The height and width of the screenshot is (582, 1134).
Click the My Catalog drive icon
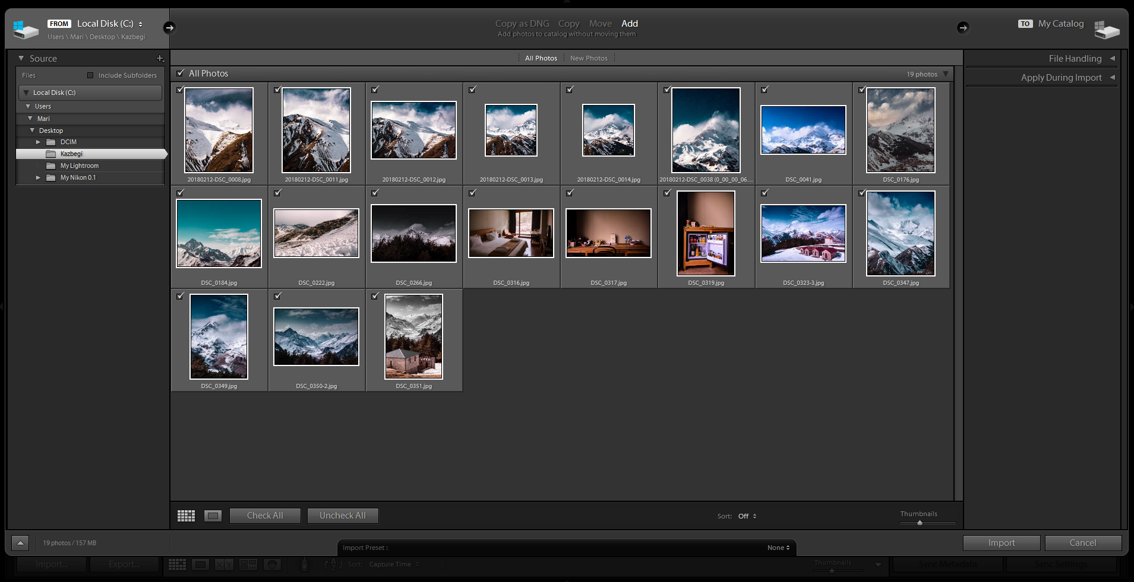(1107, 29)
